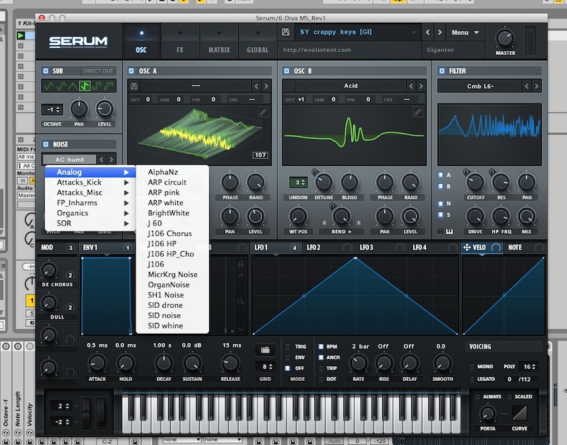
Task: Click the Serum logo
Action: (78, 42)
